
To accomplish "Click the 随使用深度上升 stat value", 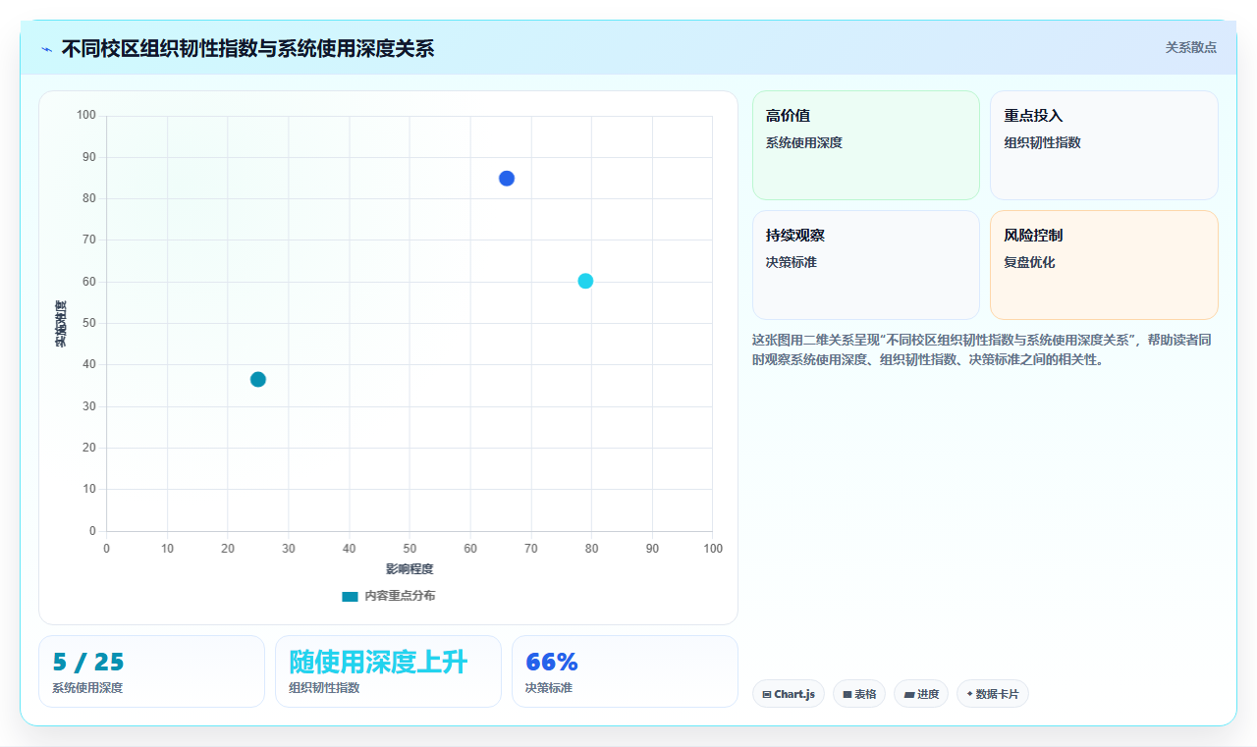I will pos(378,663).
